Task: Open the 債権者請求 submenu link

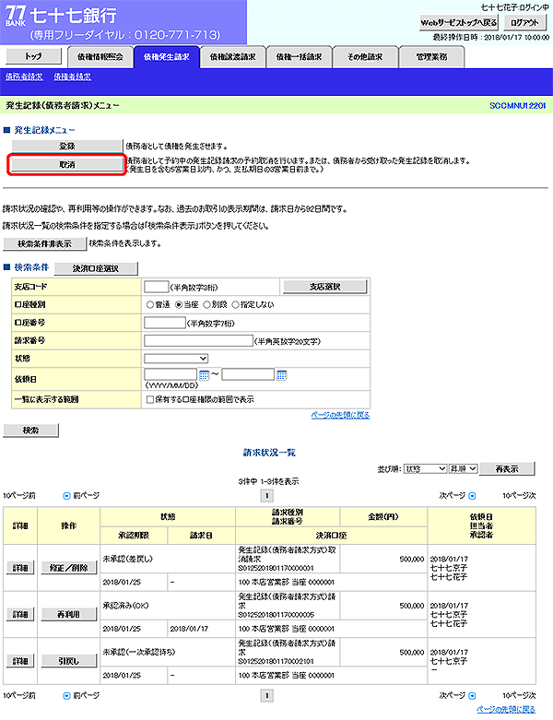Action: click(x=73, y=77)
